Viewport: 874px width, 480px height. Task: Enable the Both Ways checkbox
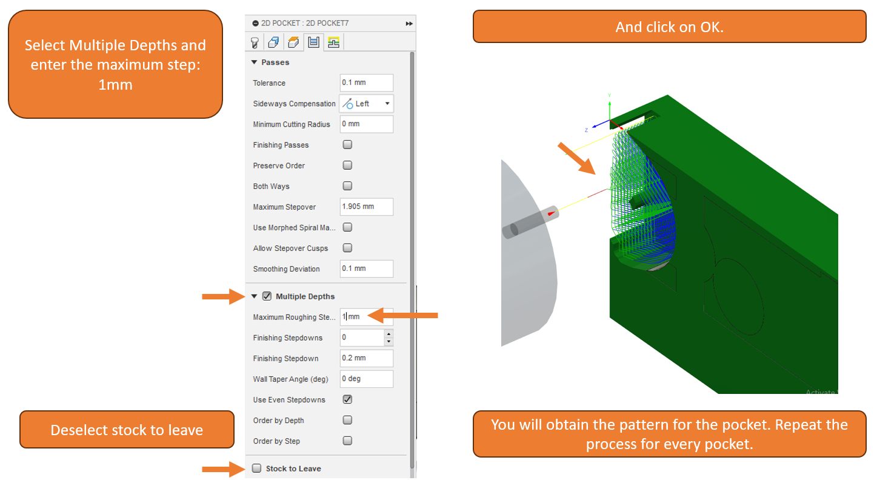(x=348, y=186)
